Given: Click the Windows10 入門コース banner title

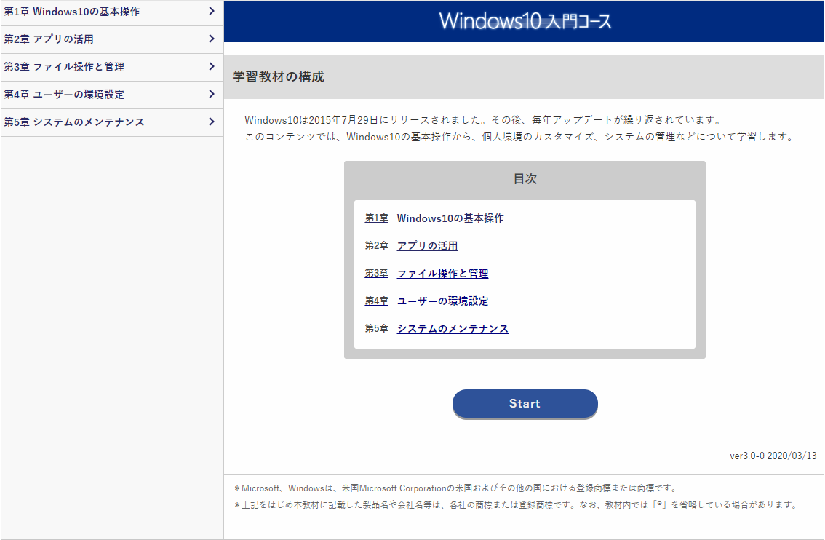Looking at the screenshot, I should [525, 21].
